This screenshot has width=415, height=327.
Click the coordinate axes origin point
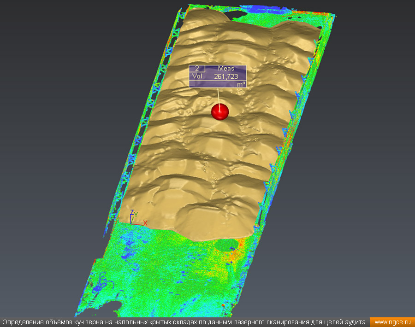point(132,223)
